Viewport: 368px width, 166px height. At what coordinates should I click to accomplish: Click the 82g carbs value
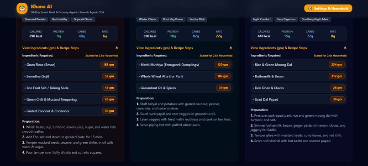click(196, 36)
